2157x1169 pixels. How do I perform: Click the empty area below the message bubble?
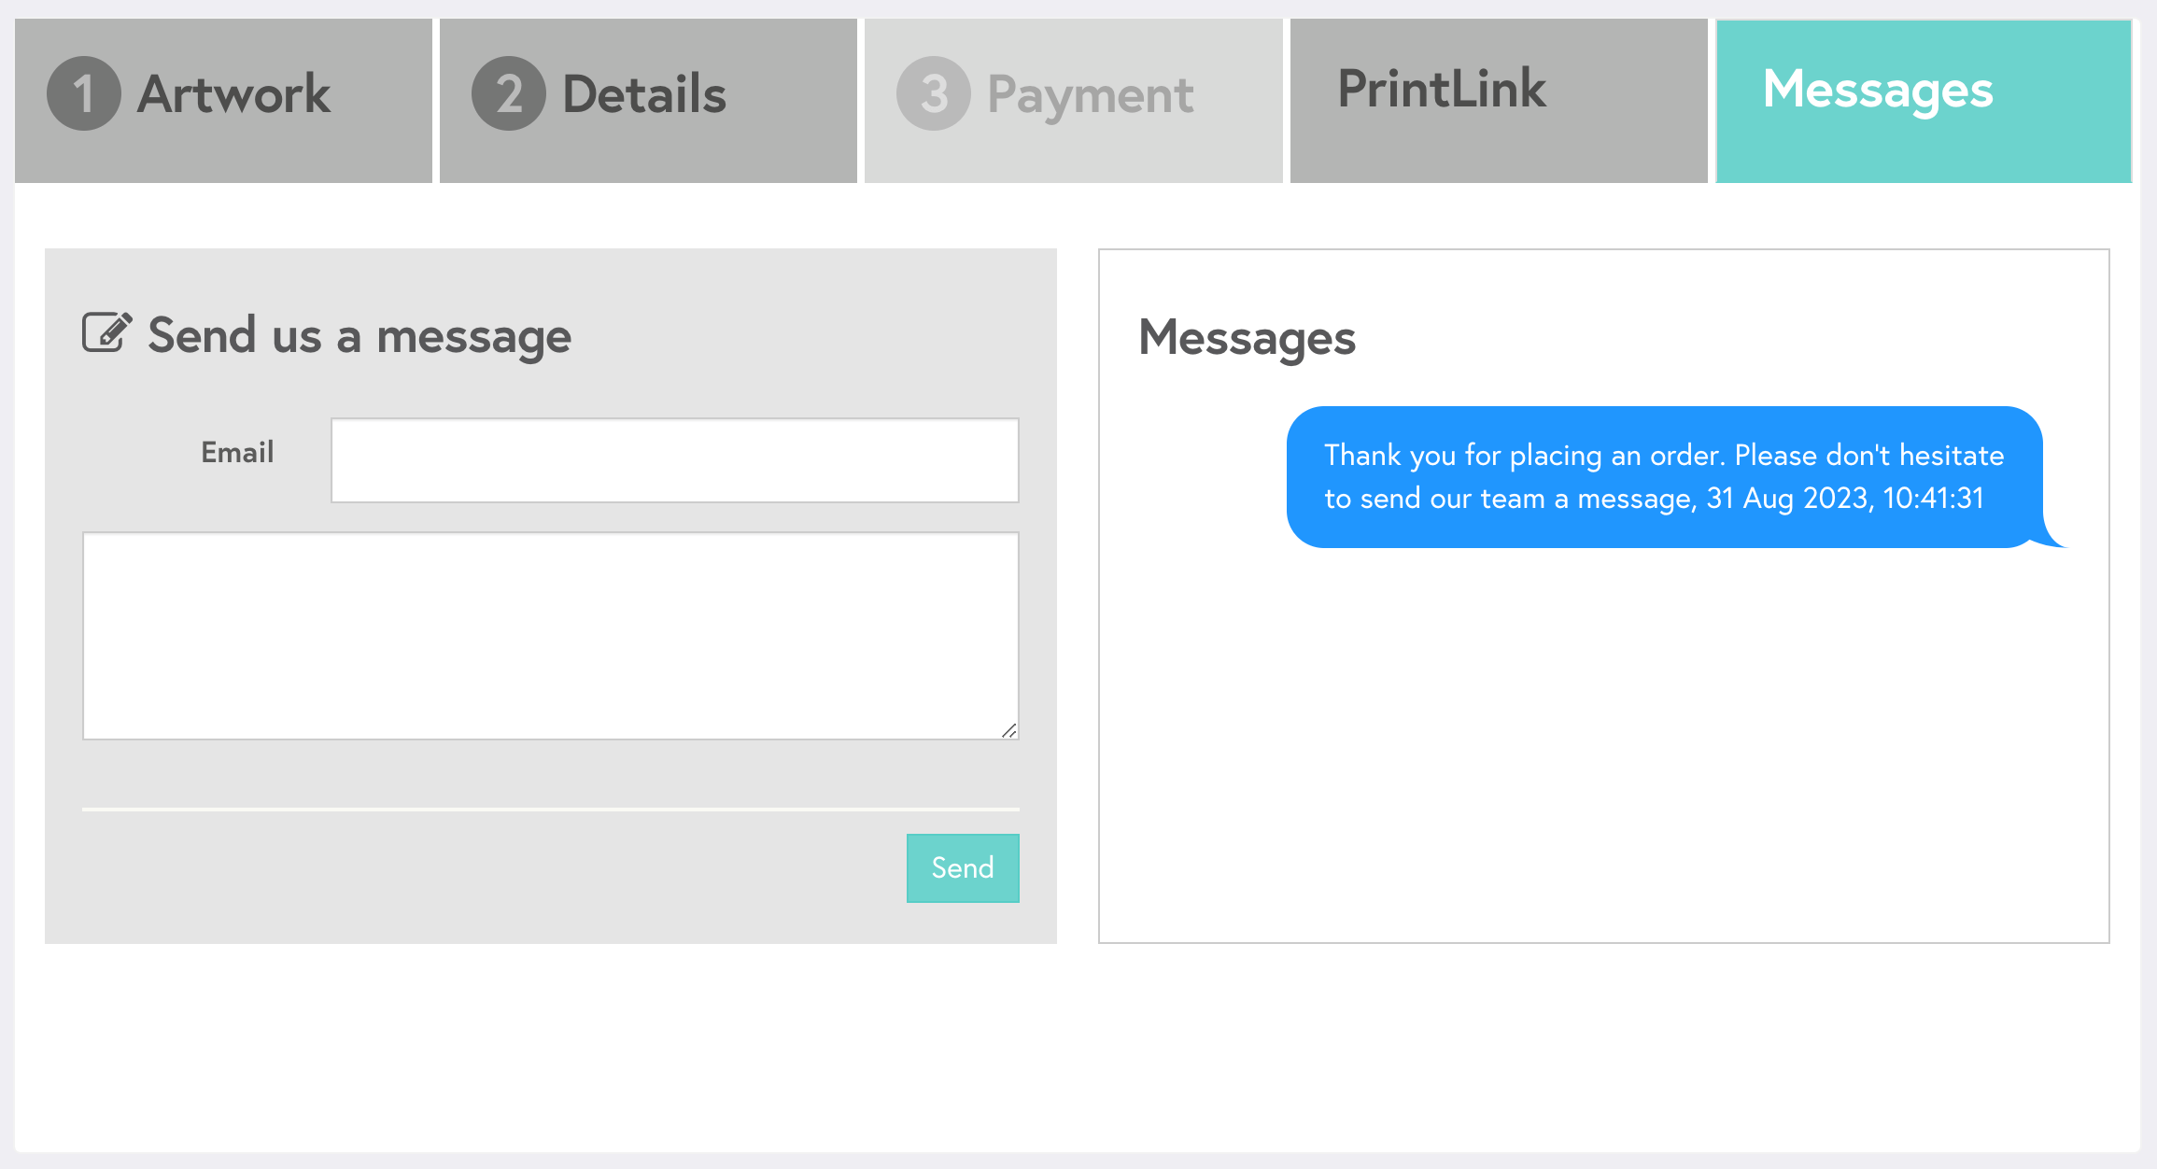click(x=1603, y=747)
